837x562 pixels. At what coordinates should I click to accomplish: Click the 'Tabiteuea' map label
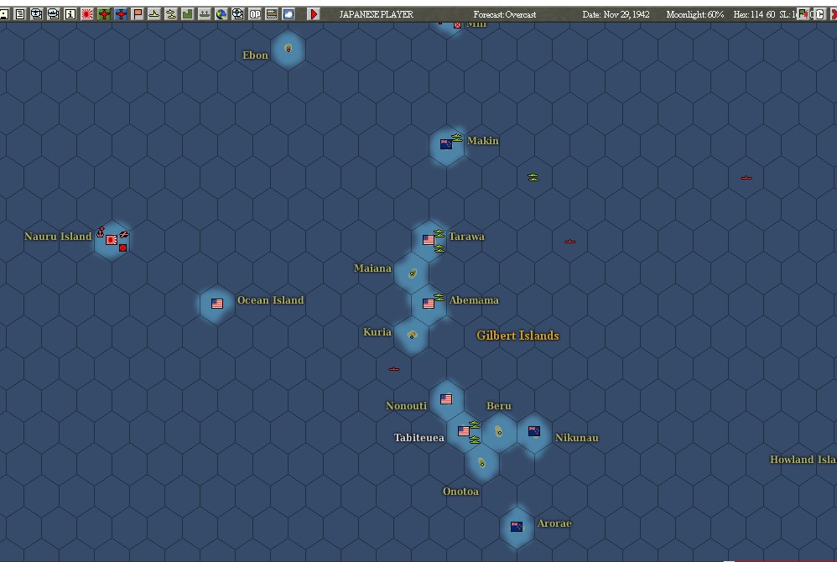click(x=419, y=438)
